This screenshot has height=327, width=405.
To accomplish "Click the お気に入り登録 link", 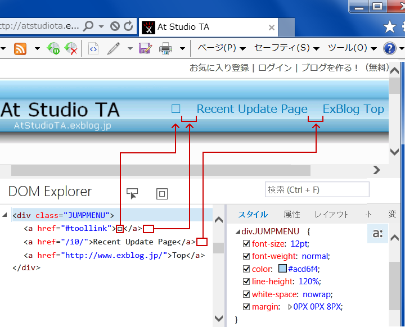I will pos(219,68).
